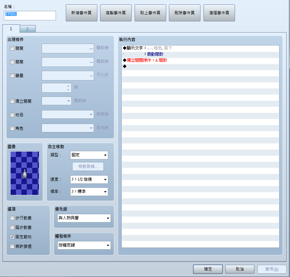Screen dimensions: 290x277
Task: Enable the 獨立開關 condition checkbox
Action: (x=12, y=101)
